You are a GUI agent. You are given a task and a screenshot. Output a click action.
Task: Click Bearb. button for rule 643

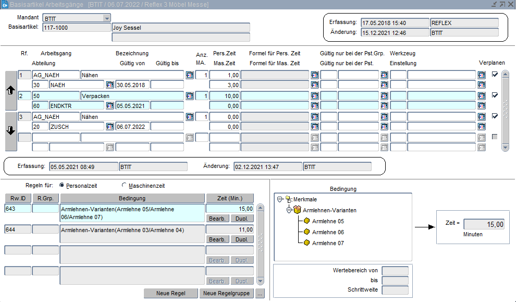217,219
